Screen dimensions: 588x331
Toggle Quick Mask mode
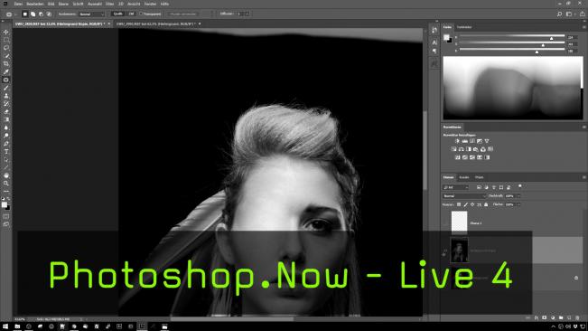tap(6, 216)
